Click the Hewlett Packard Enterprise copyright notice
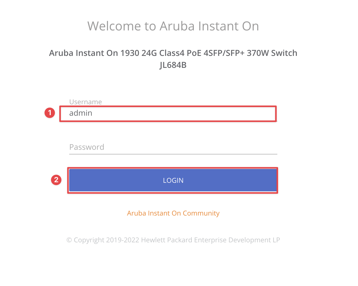 click(x=173, y=240)
